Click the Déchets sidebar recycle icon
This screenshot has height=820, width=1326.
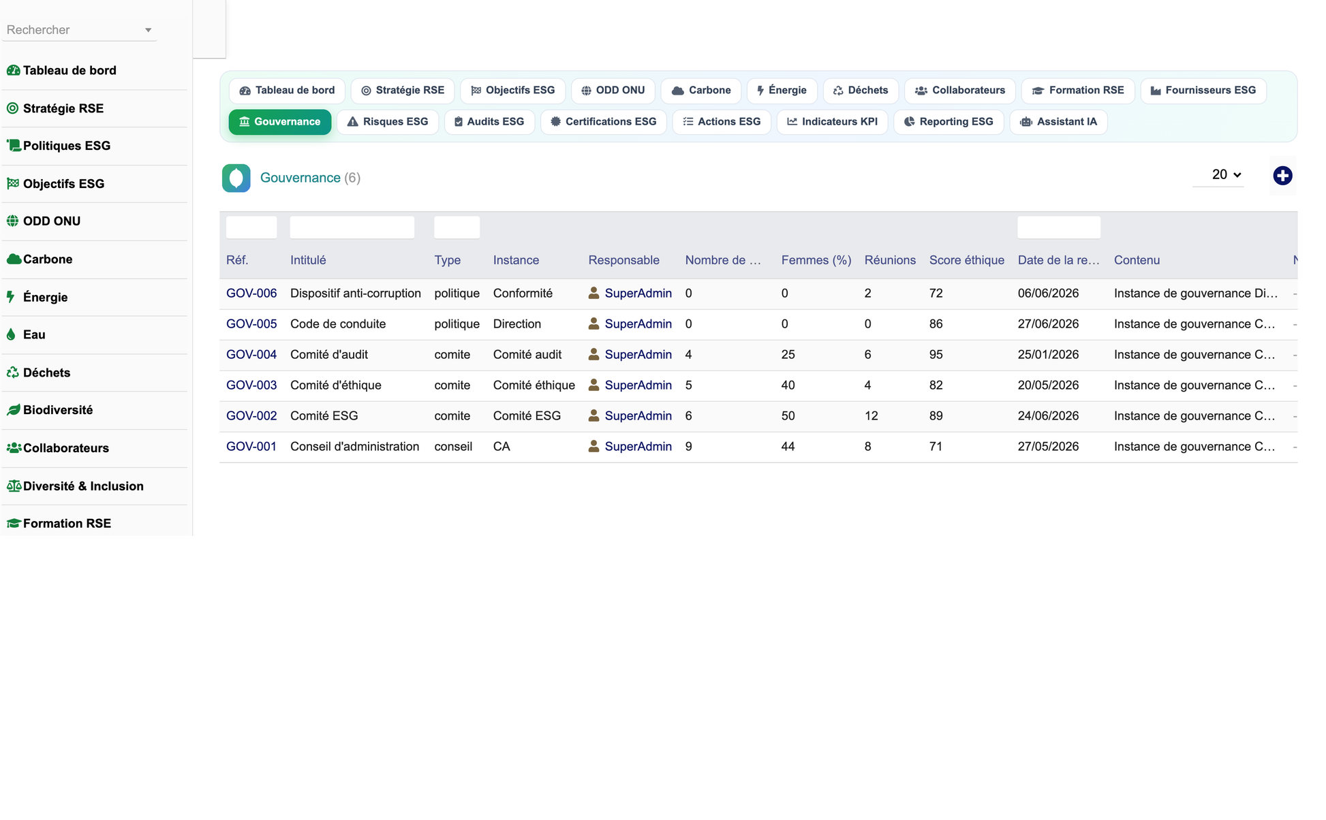[x=12, y=373]
